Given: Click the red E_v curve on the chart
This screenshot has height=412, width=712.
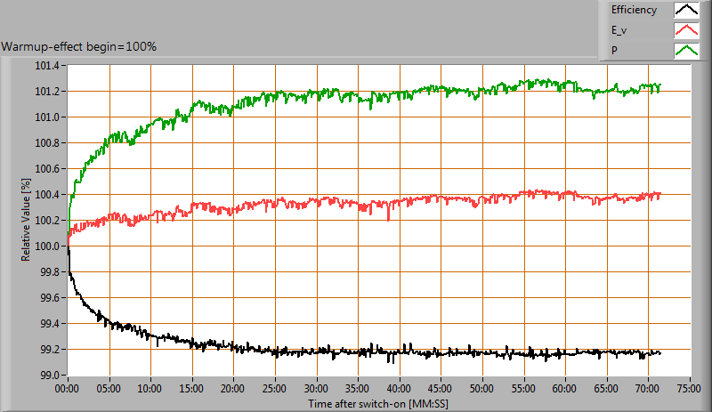Looking at the screenshot, I should click(356, 202).
